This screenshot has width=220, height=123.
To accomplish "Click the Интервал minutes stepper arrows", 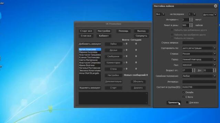I will pos(191,20).
